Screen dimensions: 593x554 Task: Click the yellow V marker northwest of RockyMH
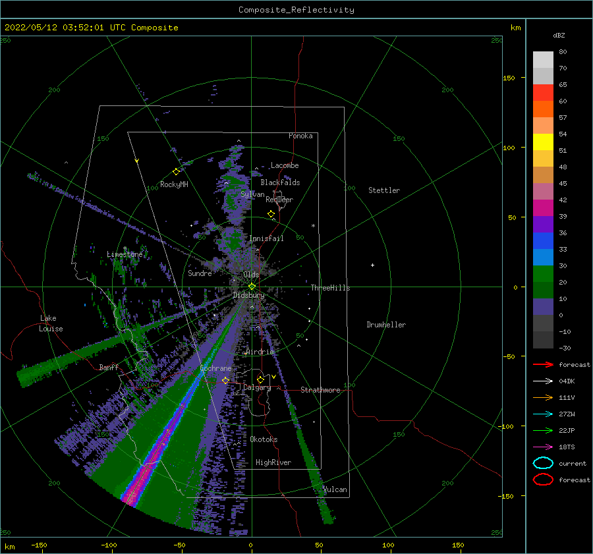137,161
